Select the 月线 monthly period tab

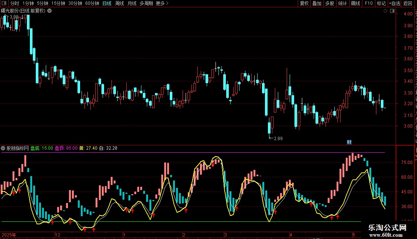132,3
